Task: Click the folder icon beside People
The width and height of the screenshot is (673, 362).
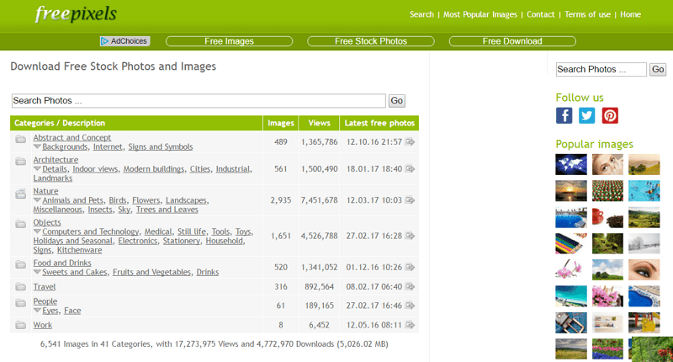Action: pos(20,303)
